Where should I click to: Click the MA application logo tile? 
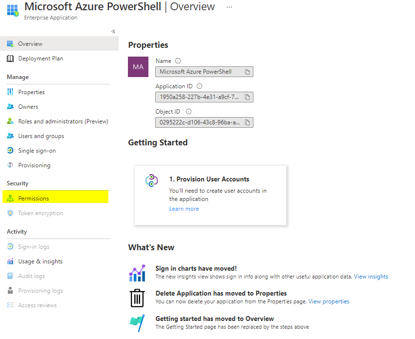point(138,67)
